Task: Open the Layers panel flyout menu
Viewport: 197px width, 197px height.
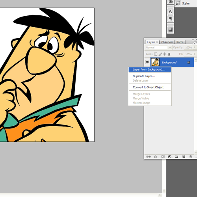Action: tap(195, 43)
